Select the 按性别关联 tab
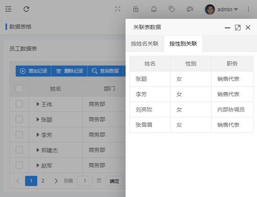The height and width of the screenshot is (197, 257). [183, 44]
